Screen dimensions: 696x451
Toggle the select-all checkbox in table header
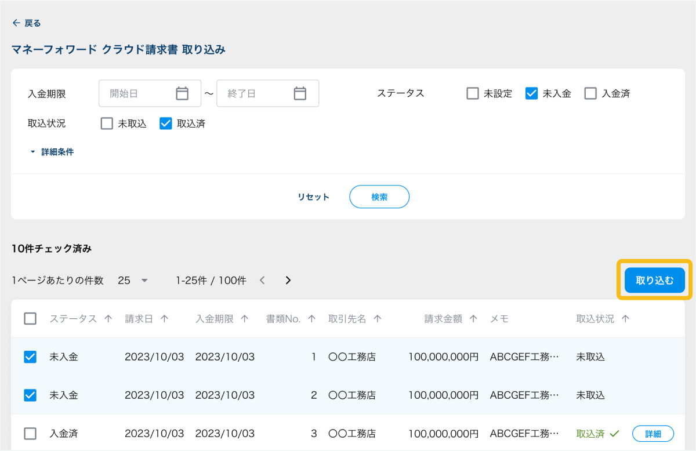[x=30, y=319]
